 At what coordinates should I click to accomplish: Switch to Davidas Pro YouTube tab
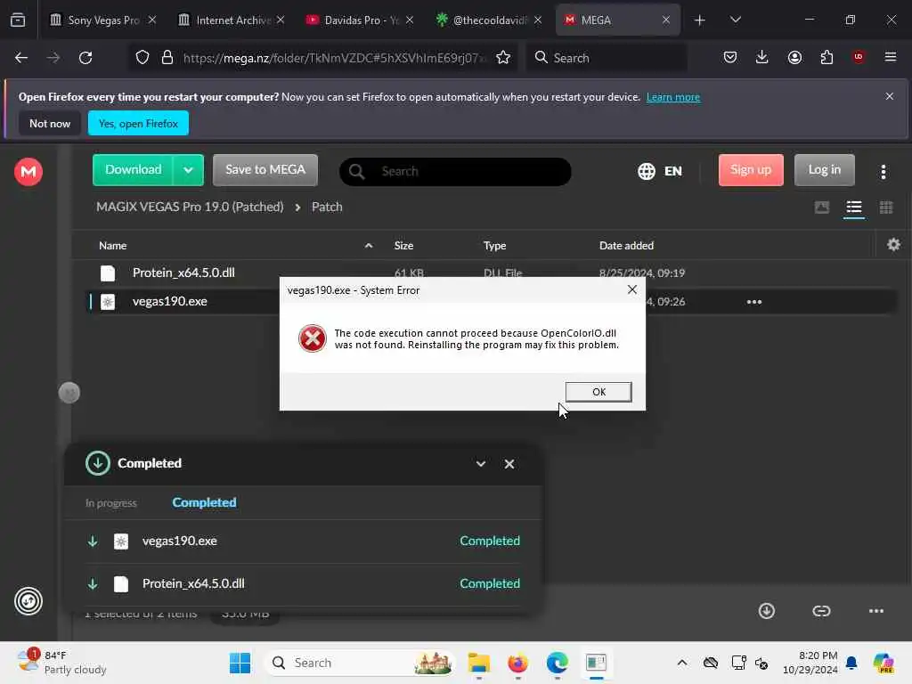click(361, 20)
